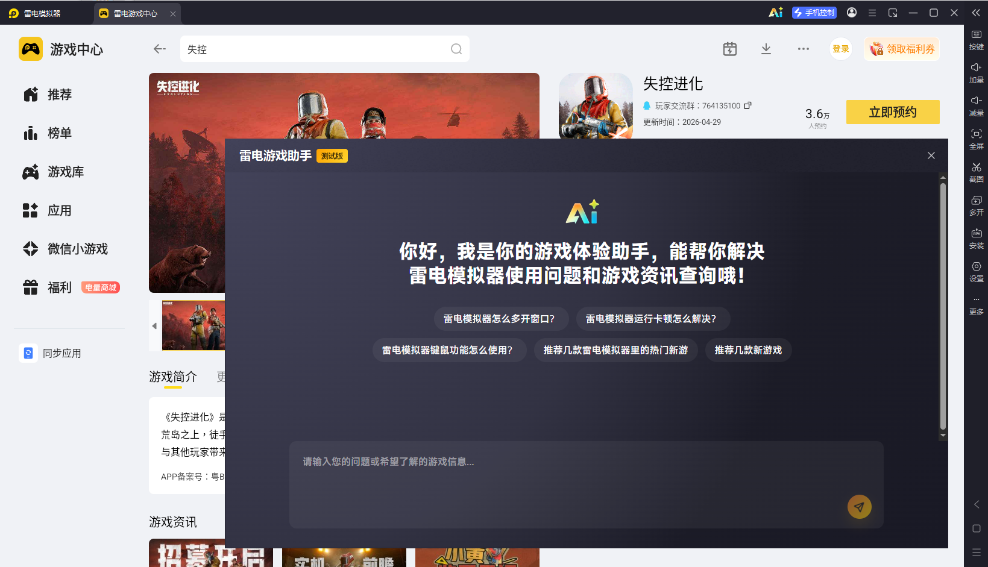
Task: Open 福利 benefits in left navigation
Action: point(48,287)
